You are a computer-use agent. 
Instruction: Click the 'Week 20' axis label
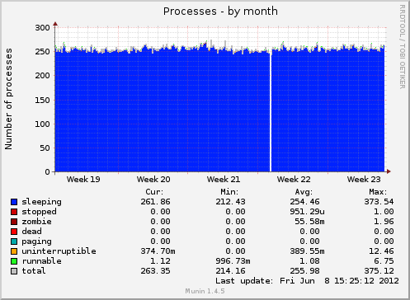point(153,180)
